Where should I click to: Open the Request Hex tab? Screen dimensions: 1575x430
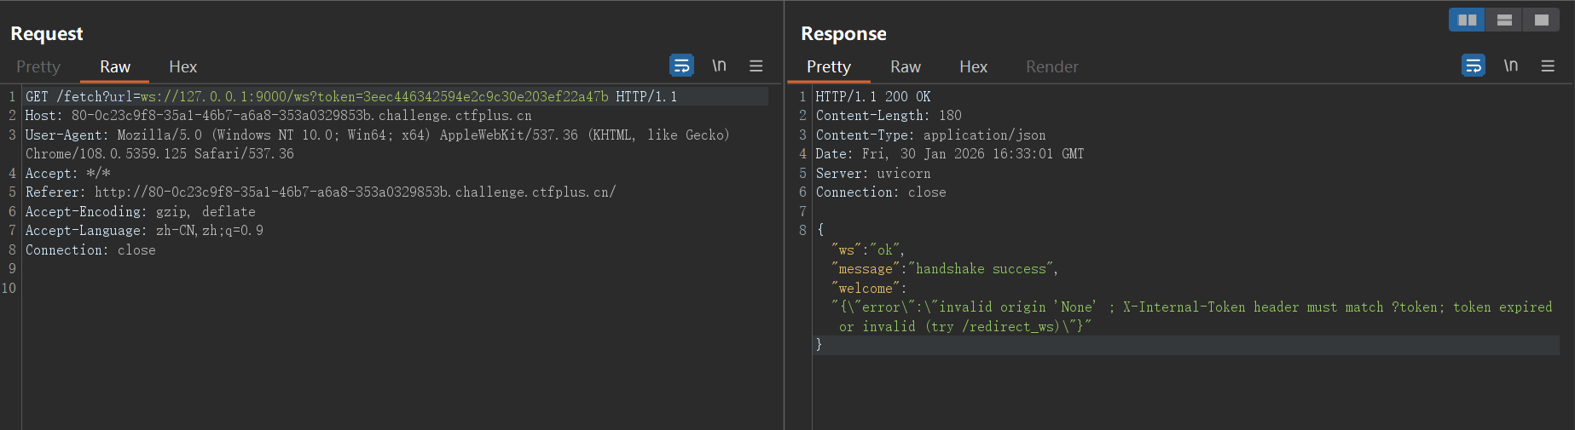click(182, 66)
